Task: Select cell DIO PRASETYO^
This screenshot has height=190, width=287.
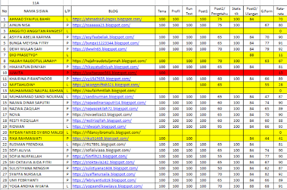Action: (x=36, y=55)
